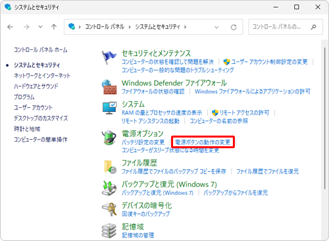
Task: Click コンピューターの名前の参照
Action: pos(218,121)
